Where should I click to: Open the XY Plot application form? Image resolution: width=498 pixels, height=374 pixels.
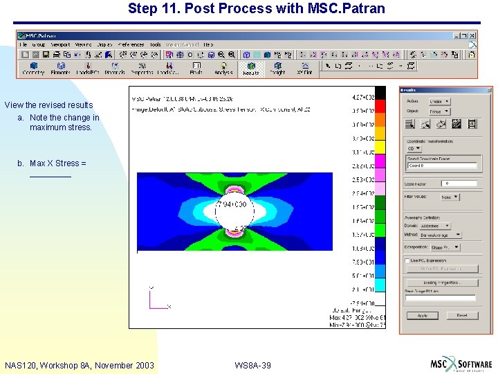(304, 69)
